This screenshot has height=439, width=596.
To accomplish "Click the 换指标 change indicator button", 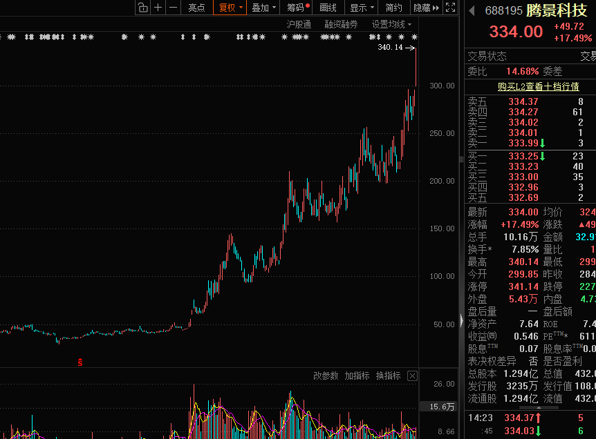I will point(388,376).
